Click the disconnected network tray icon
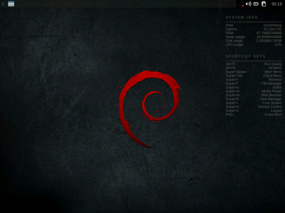285x213 pixels. click(x=241, y=4)
